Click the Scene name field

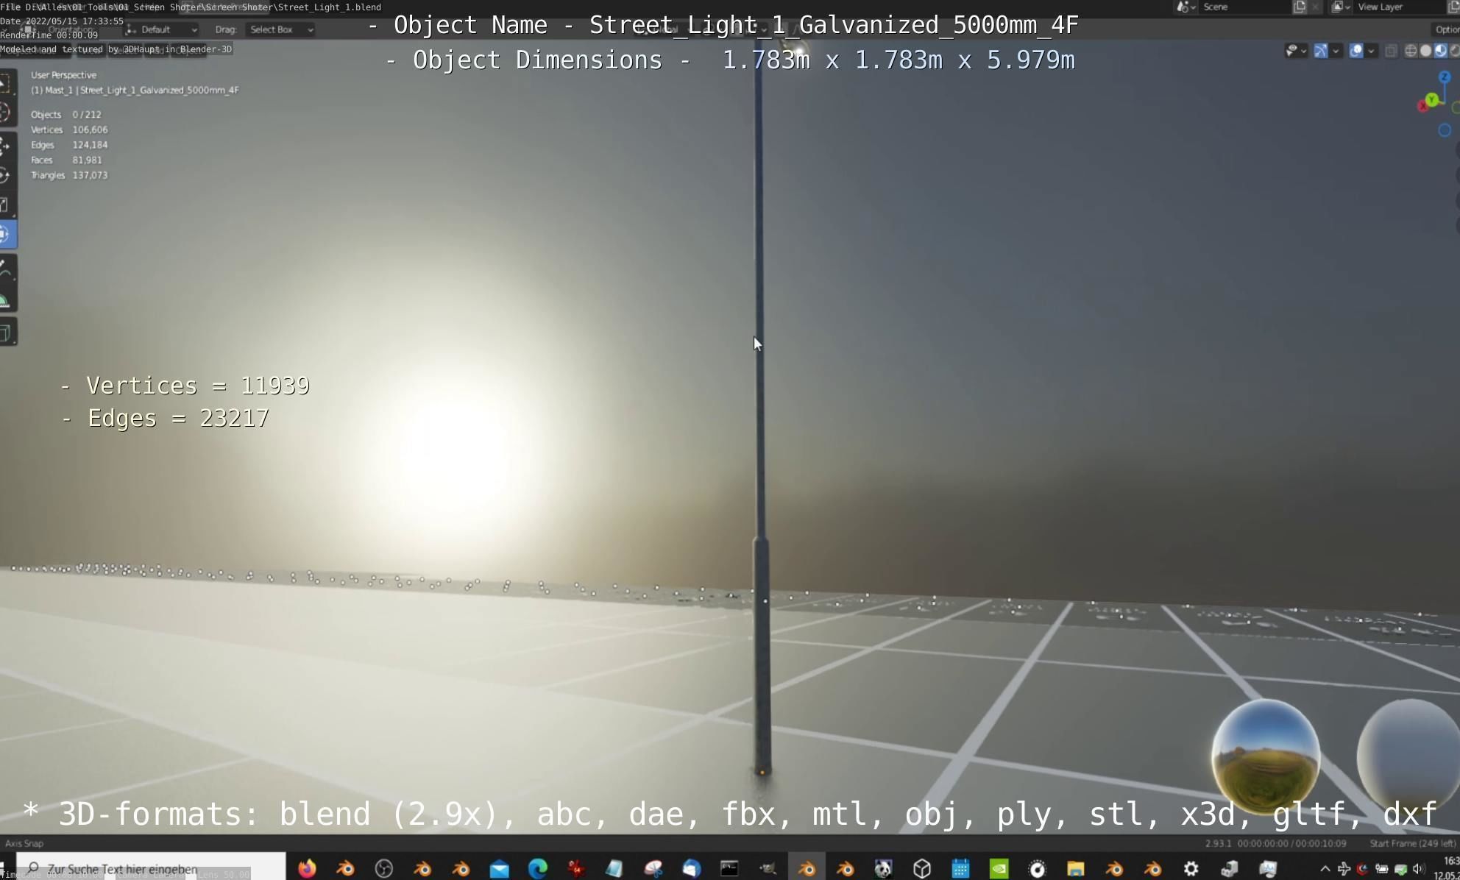(1244, 7)
